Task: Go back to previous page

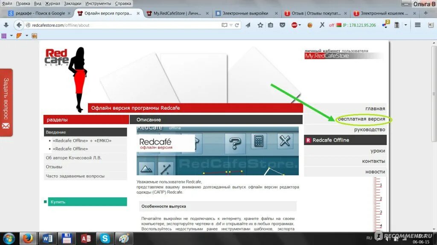Action: click(x=19, y=25)
